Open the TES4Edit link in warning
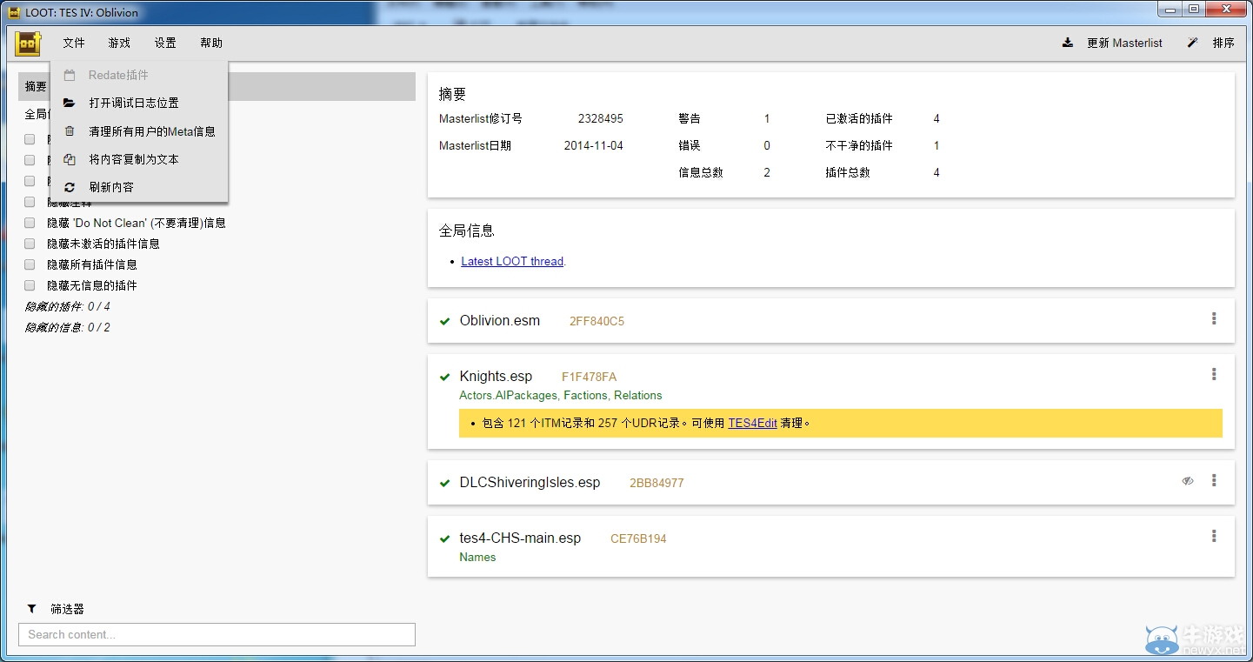Screen dimensions: 1253x662 [752, 424]
